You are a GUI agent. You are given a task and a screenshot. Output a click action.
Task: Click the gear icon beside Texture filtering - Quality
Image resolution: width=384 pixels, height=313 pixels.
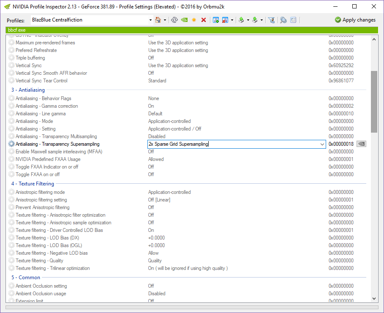pos(11,261)
